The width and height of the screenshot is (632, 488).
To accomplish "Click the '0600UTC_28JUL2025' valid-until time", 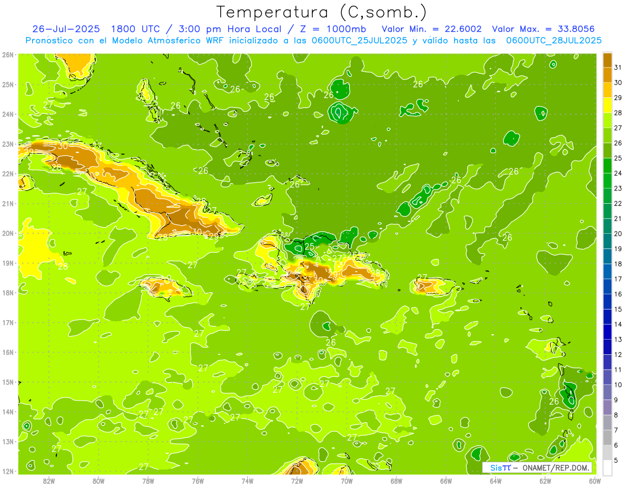I will click(x=554, y=41).
